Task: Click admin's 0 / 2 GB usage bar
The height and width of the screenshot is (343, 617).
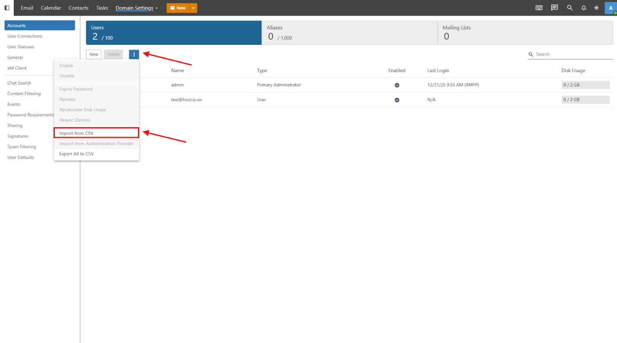Action: tap(586, 85)
